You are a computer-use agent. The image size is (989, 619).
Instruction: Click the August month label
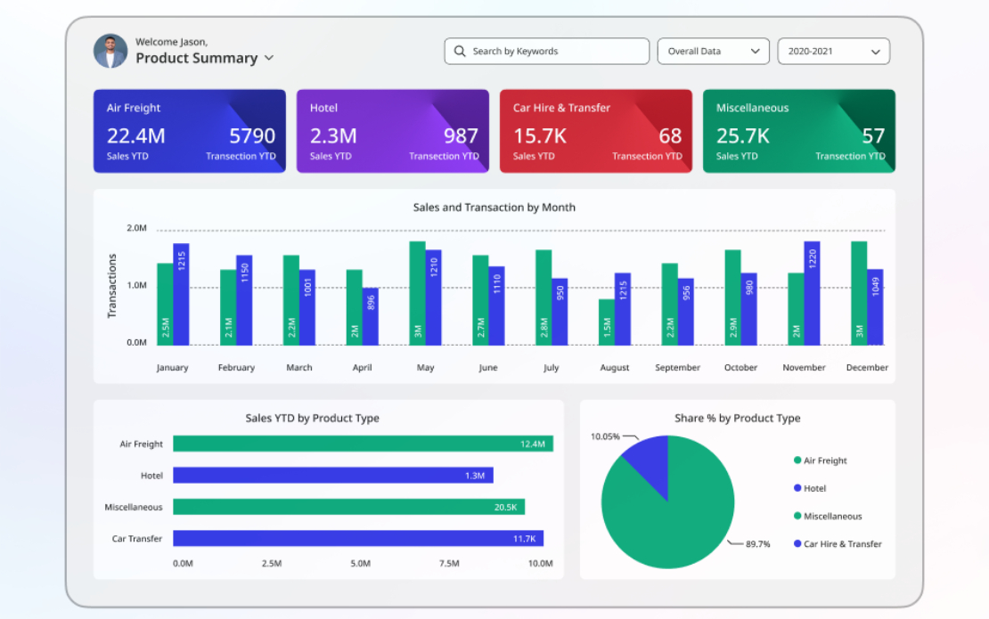pyautogui.click(x=615, y=368)
